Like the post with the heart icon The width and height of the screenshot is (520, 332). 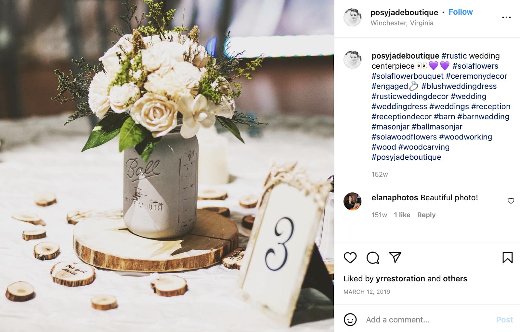click(x=350, y=258)
